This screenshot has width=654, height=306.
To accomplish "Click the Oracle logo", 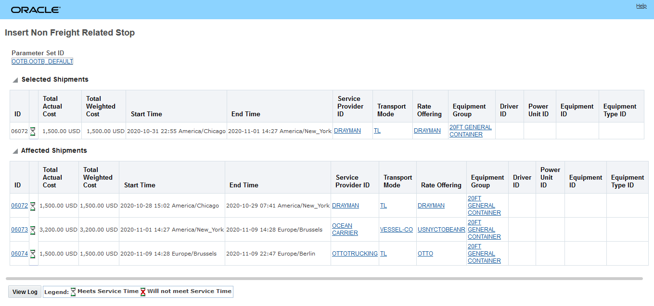I will pyautogui.click(x=36, y=10).
